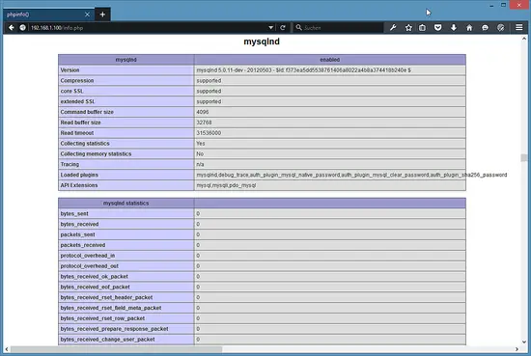Click horizontal scrollbar left arrow
Screen dimensions: 531x356
(7, 349)
